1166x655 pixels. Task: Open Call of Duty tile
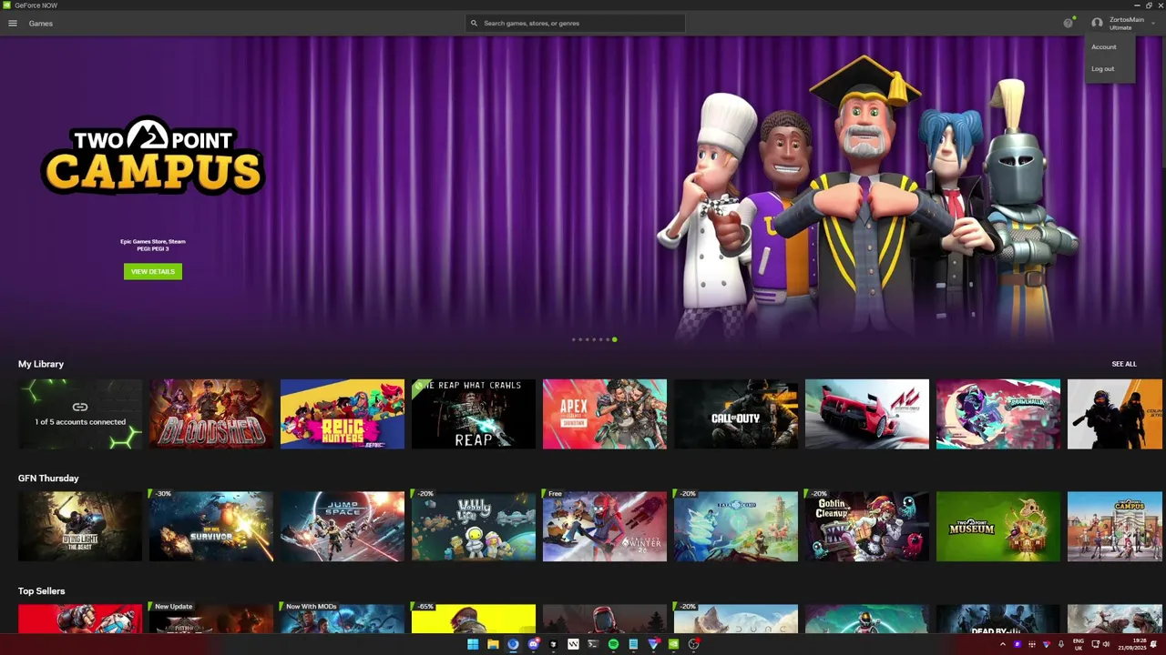pyautogui.click(x=736, y=414)
